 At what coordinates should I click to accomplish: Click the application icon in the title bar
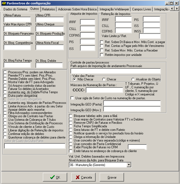(4, 3)
